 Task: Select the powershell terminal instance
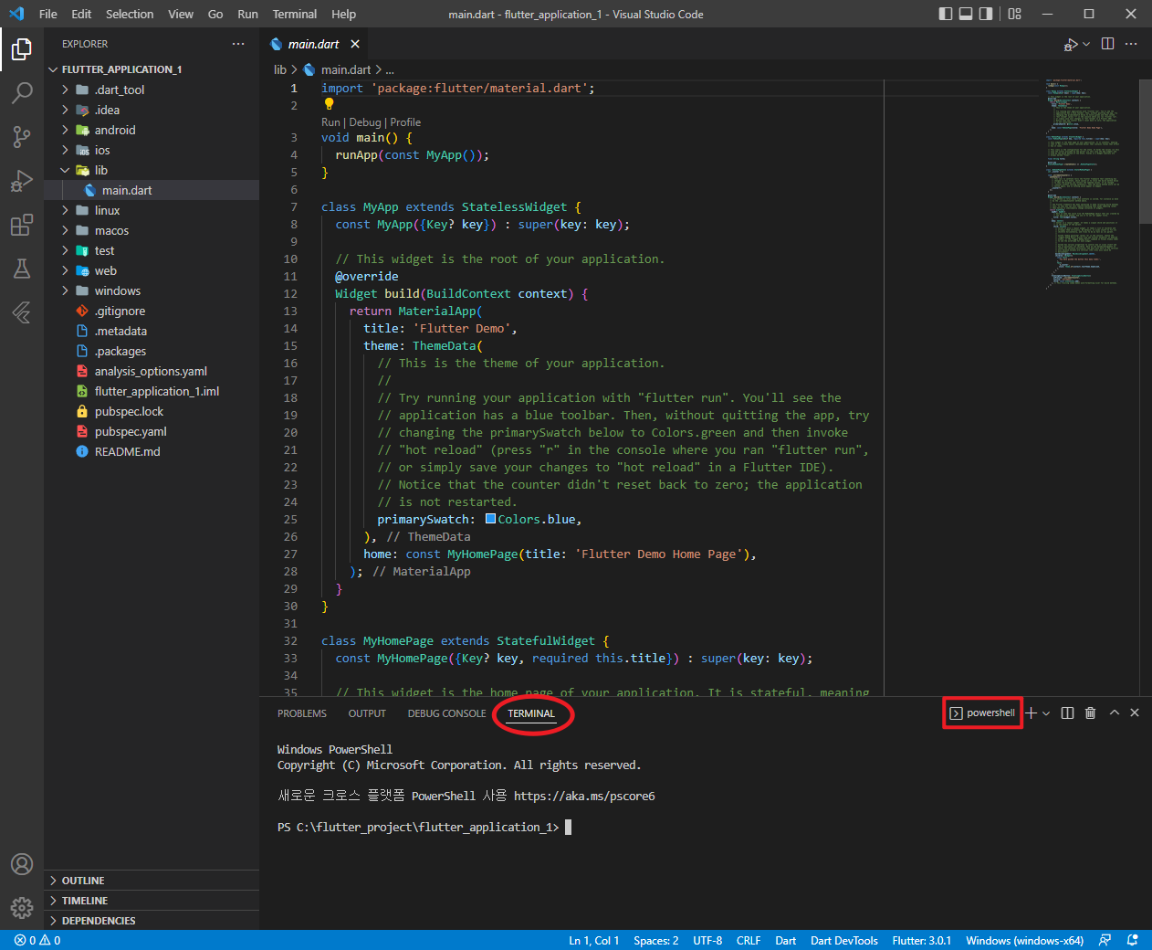[982, 712]
